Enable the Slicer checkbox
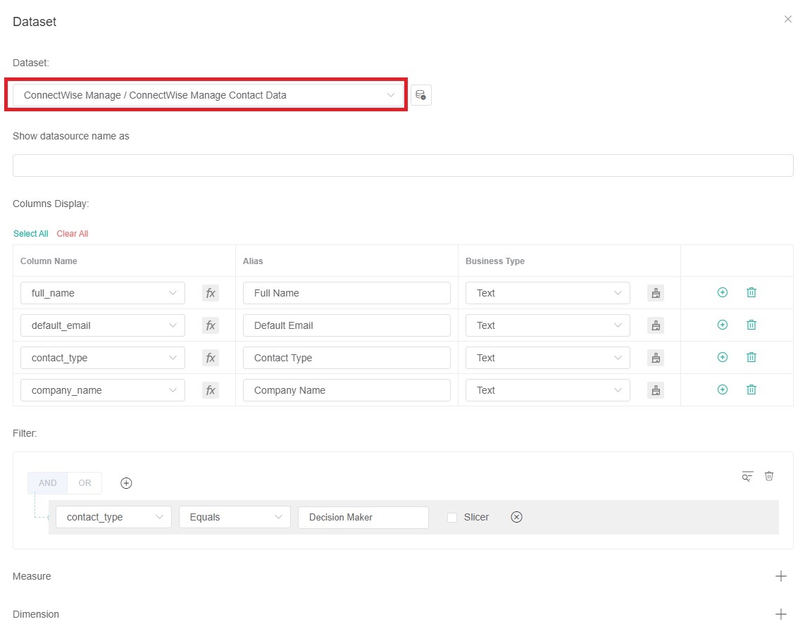805x636 pixels. click(452, 518)
